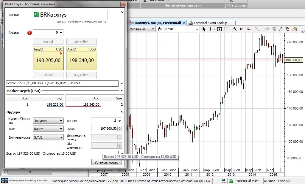The width and height of the screenshot is (305, 184).
Task: Collapse the Ордера section
Action: (122, 112)
